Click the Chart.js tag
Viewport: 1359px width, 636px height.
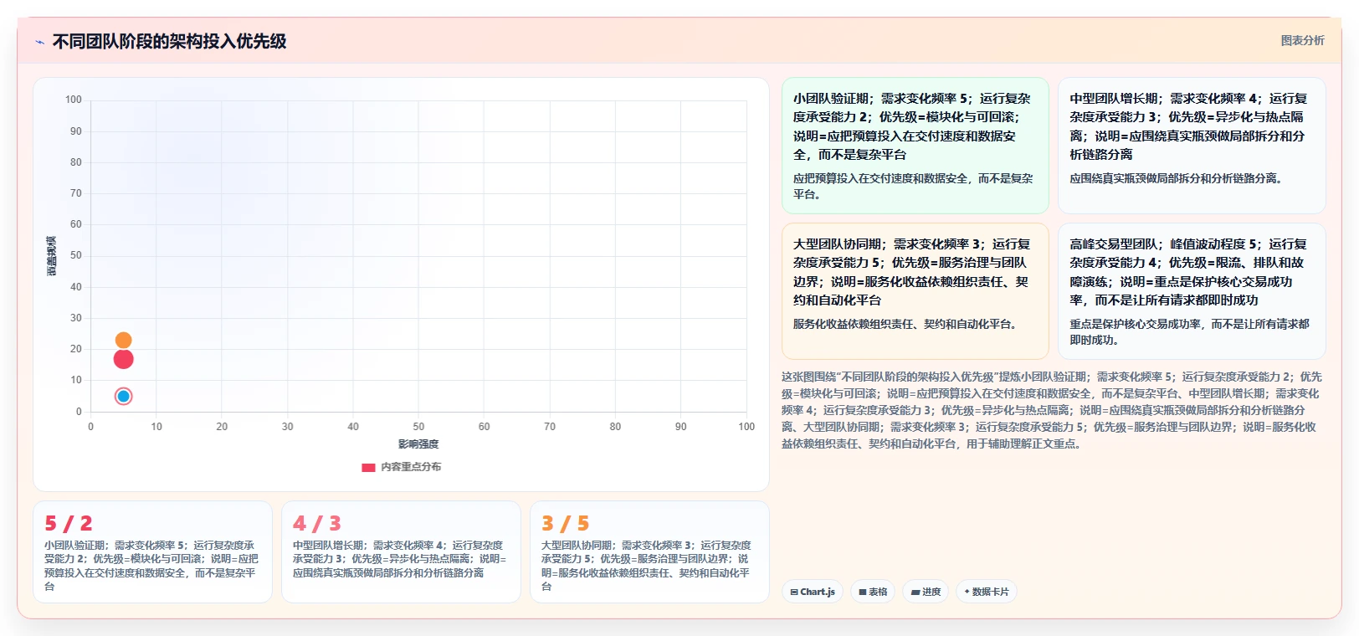812,592
